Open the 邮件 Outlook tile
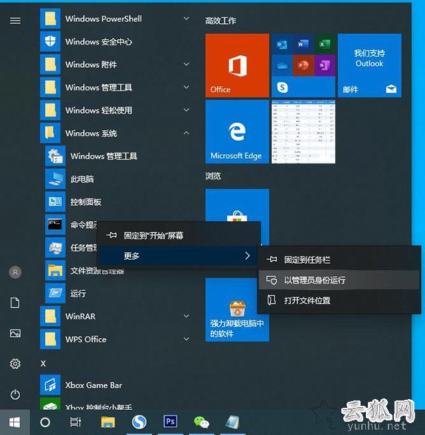Screen dimensions: 425x435 [369, 66]
